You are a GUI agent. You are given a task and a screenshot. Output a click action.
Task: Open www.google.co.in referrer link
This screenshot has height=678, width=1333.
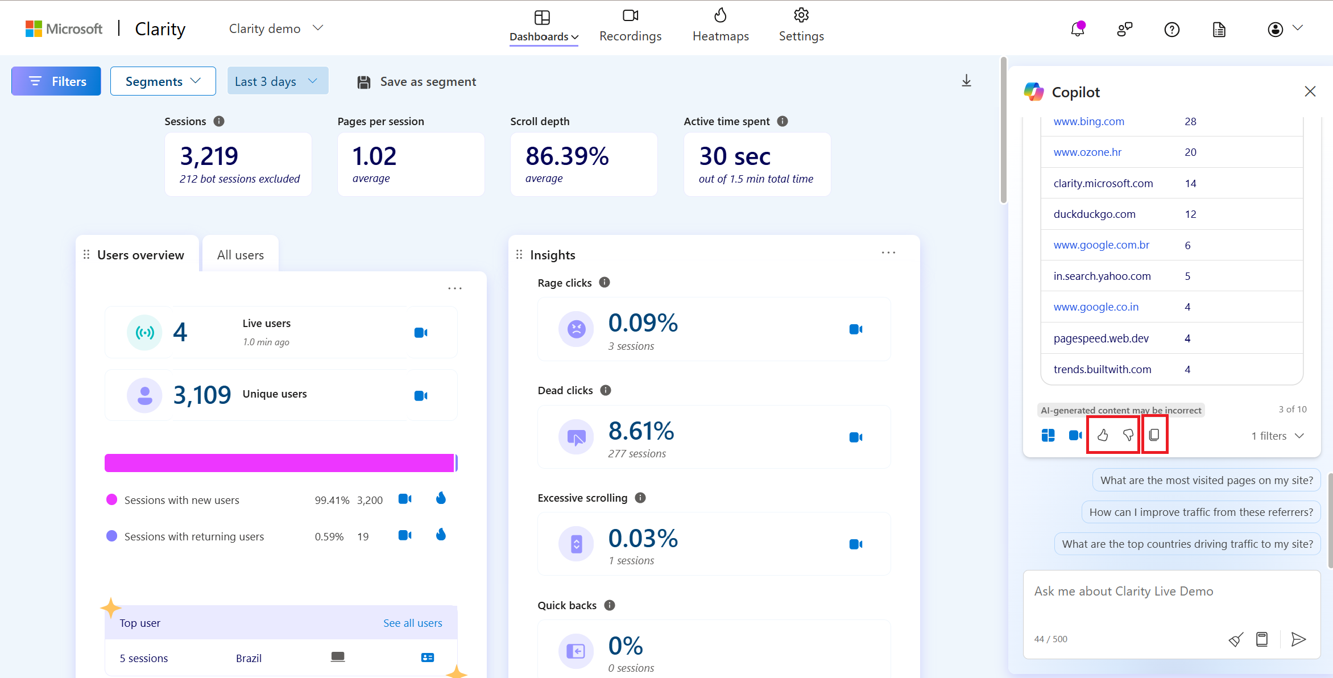[x=1096, y=307]
